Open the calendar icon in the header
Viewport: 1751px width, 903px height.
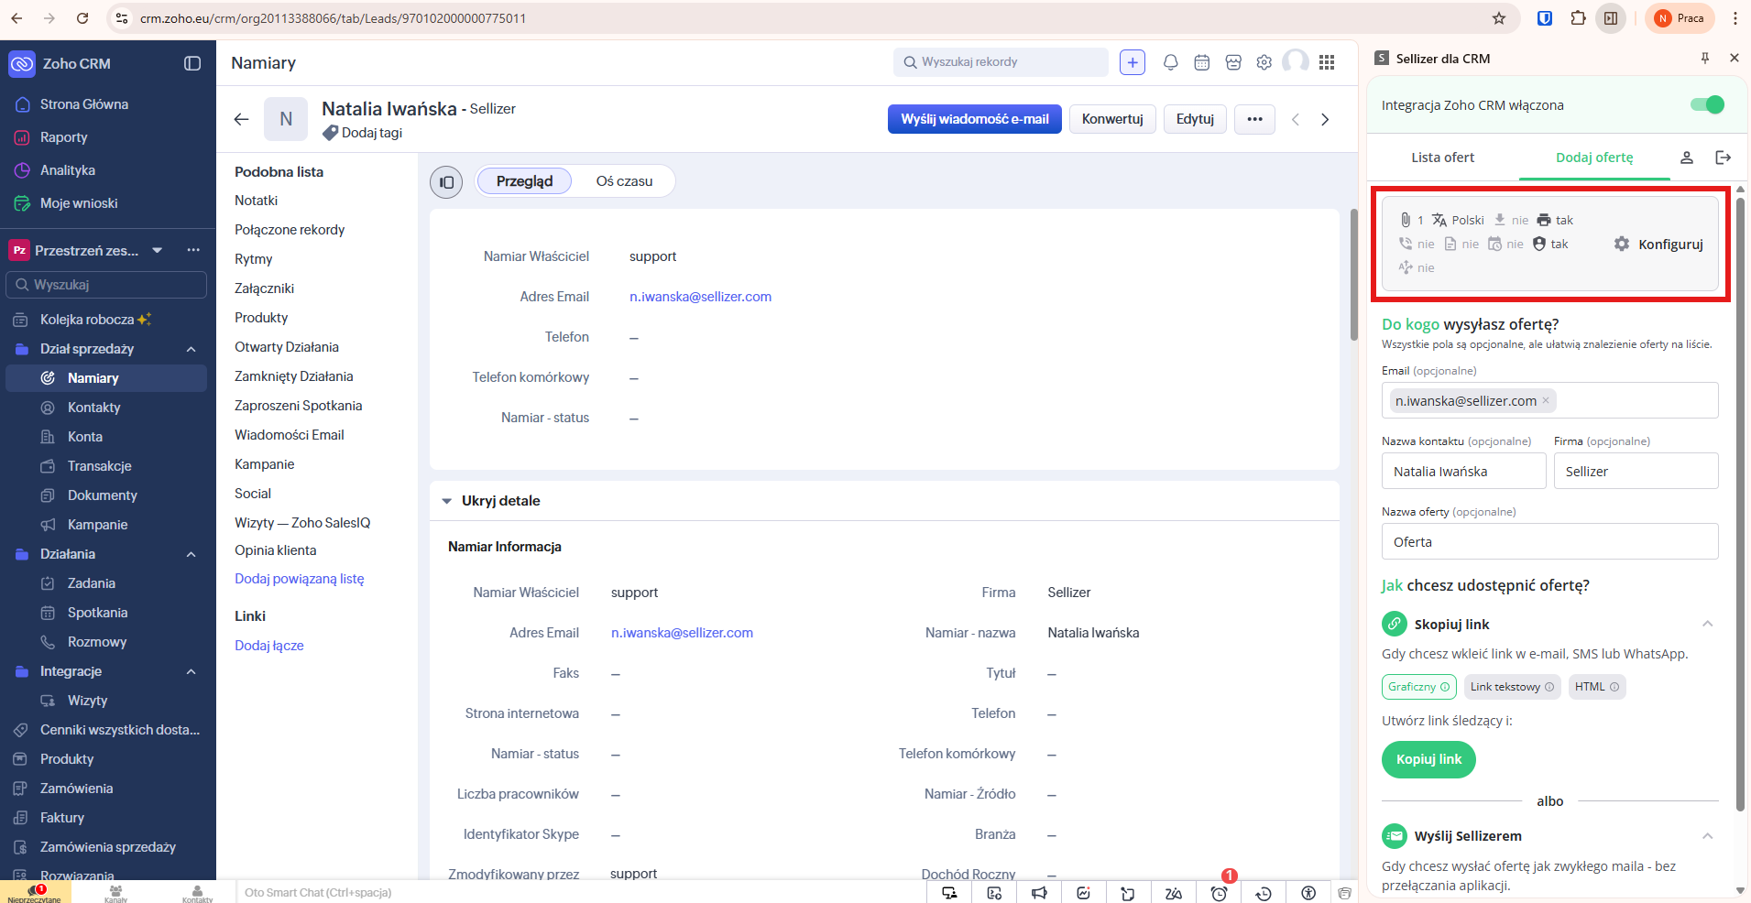[x=1202, y=62]
